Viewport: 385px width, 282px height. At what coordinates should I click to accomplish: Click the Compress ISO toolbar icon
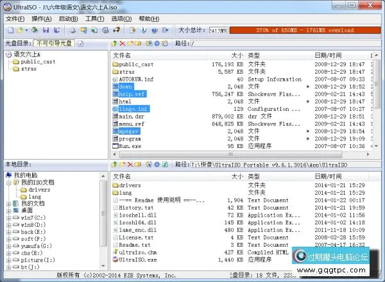pos(117,30)
